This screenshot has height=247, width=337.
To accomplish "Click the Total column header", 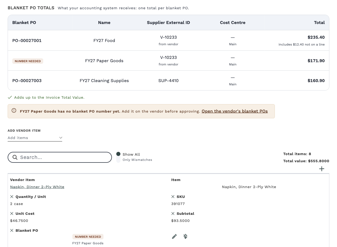I will tap(319, 23).
